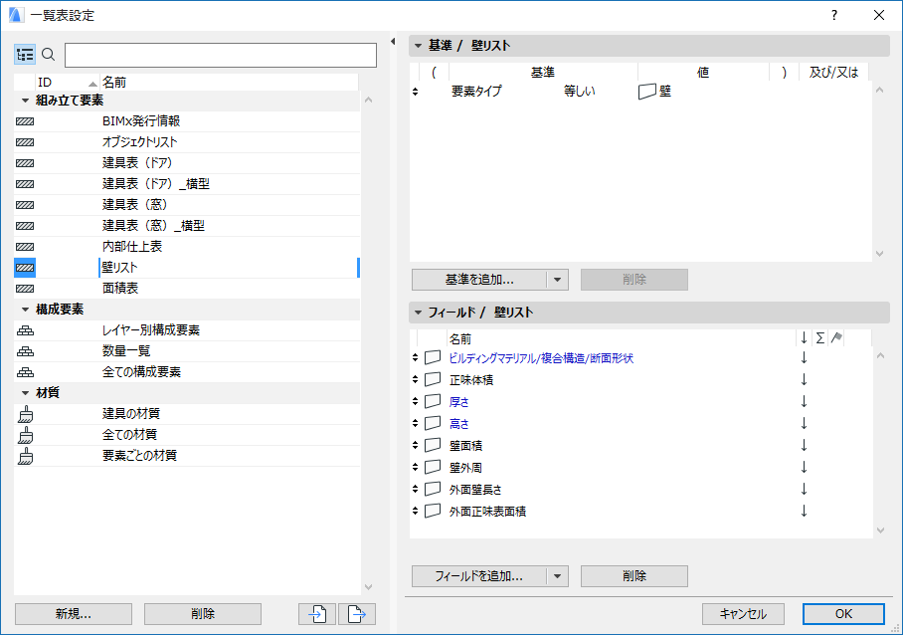Viewport: 903px width, 635px height.
Task: Confirm with the OK button
Action: coord(843,614)
